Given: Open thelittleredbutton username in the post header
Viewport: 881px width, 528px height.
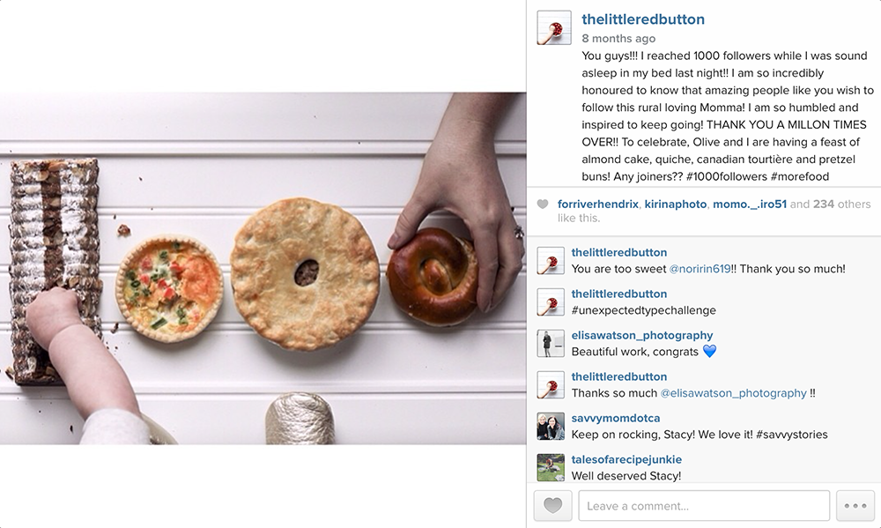Looking at the screenshot, I should click(x=643, y=19).
